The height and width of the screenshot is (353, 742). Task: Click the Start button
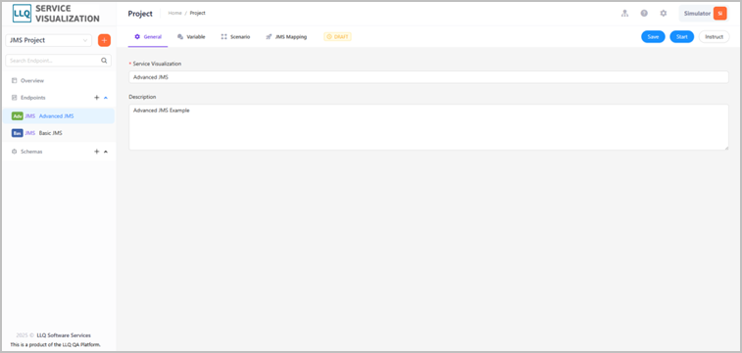click(x=682, y=37)
